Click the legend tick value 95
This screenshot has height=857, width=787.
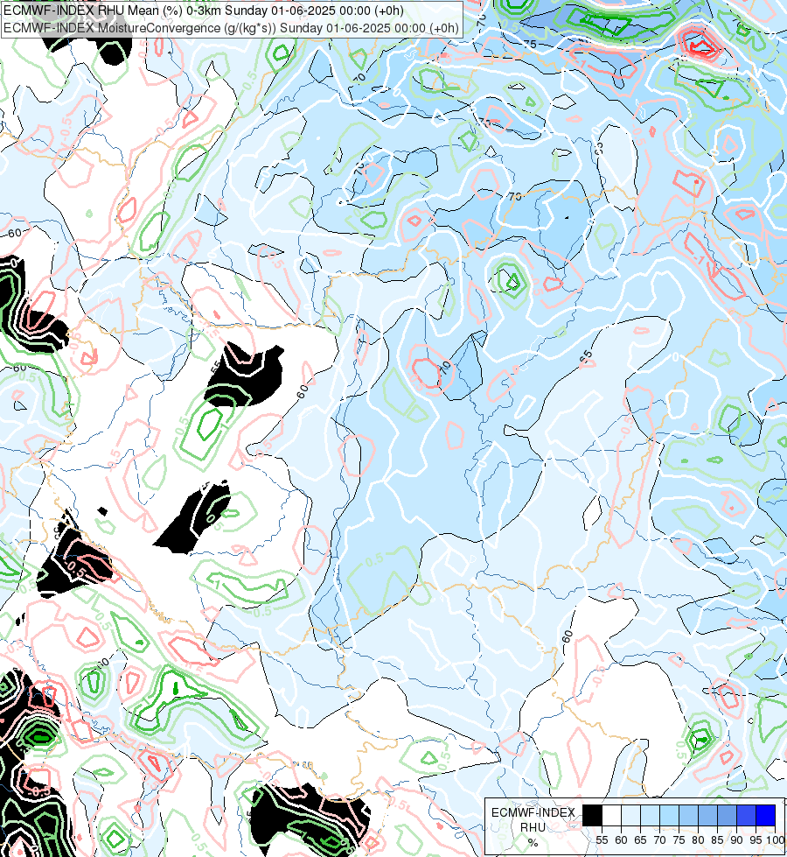point(756,840)
